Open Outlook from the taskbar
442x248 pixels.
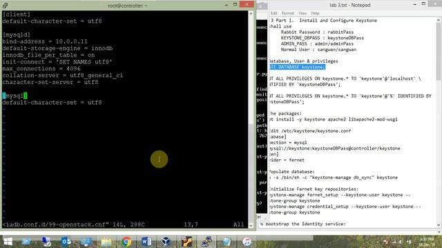coord(66,242)
